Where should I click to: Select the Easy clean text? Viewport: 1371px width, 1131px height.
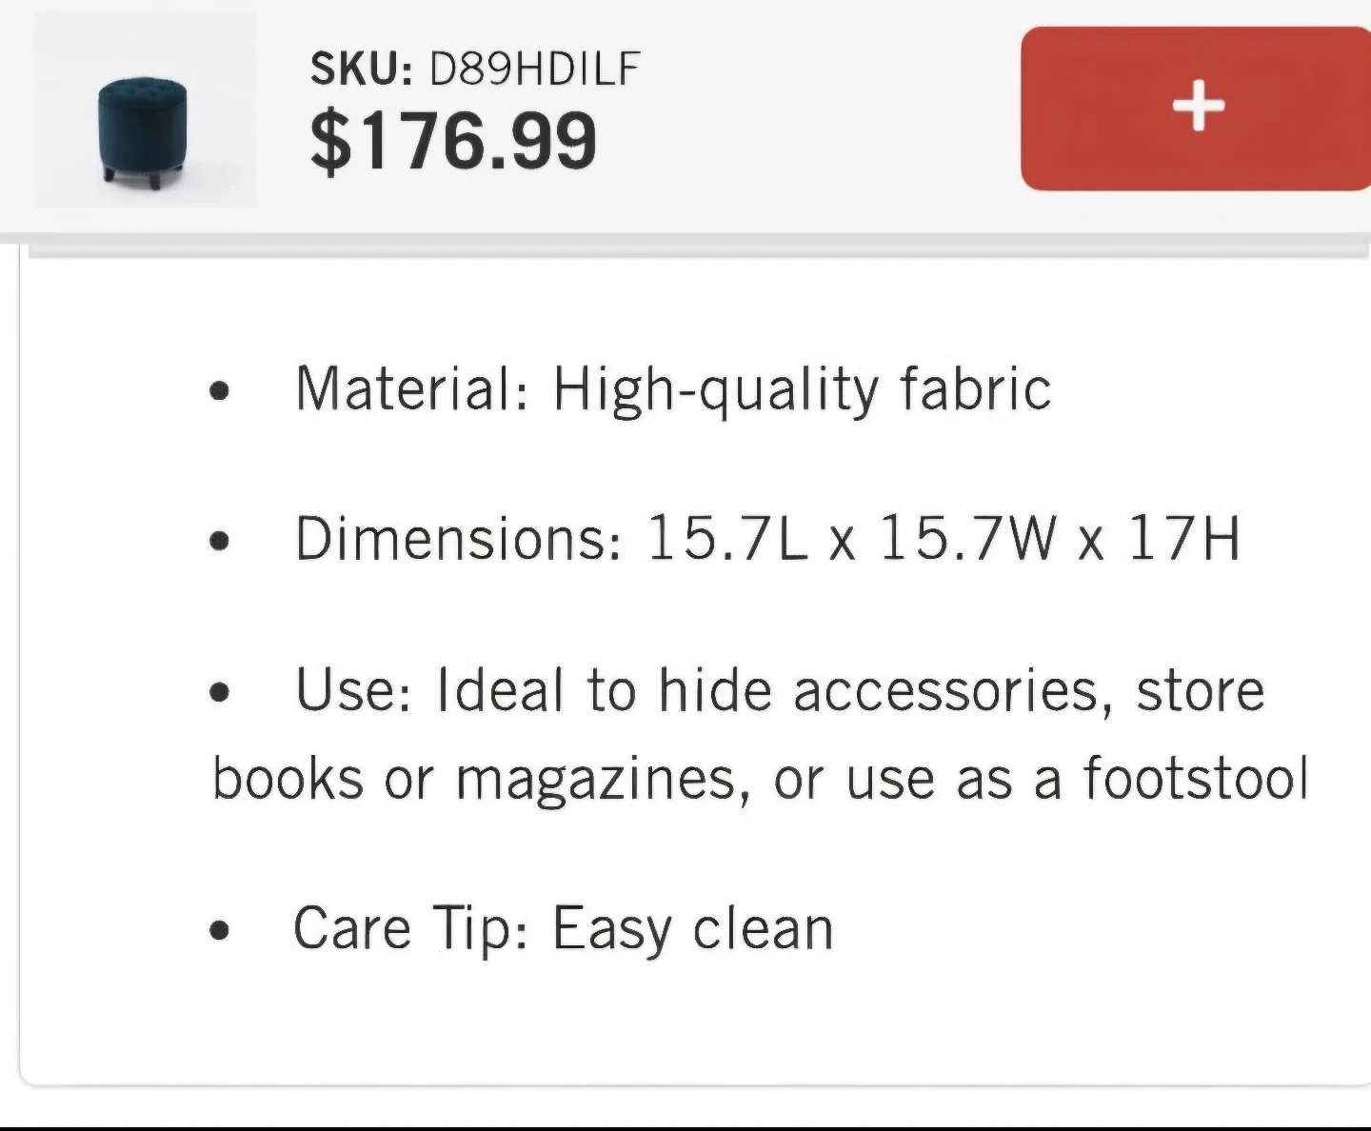[693, 929]
